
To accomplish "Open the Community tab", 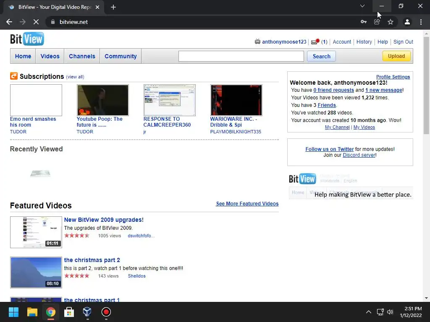I will (x=121, y=56).
